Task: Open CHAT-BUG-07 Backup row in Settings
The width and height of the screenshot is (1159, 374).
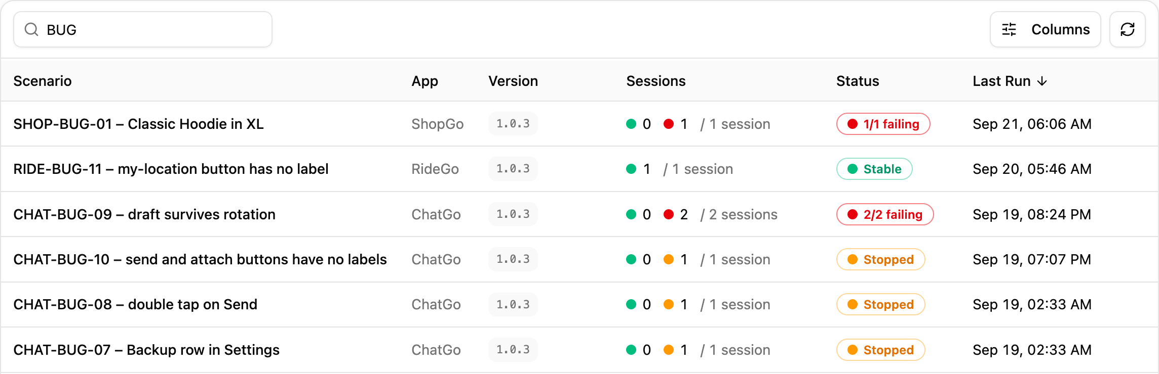Action: [146, 350]
